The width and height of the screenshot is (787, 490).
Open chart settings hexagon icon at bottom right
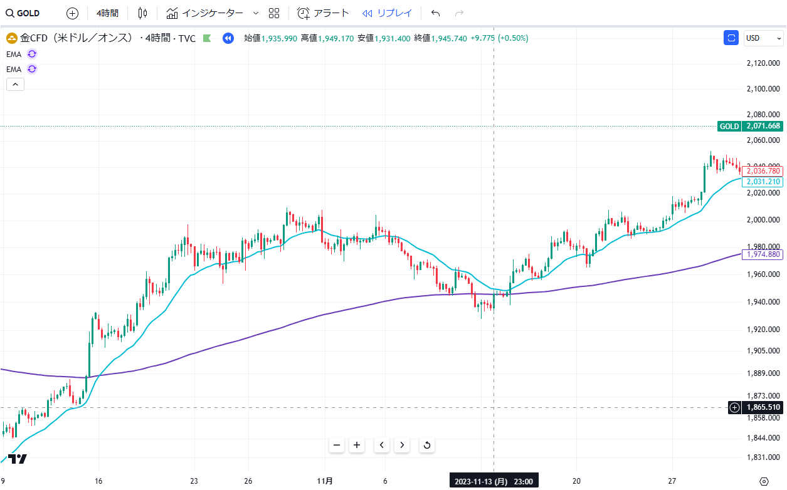click(764, 481)
